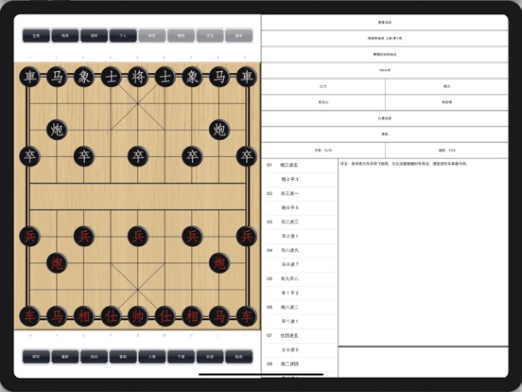Pick the black 車 in the top-left corner
This screenshot has height=392, width=522.
[30, 77]
